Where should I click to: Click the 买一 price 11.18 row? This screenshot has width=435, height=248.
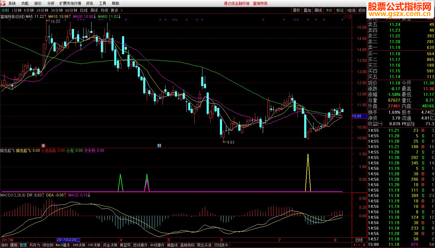coord(401,54)
